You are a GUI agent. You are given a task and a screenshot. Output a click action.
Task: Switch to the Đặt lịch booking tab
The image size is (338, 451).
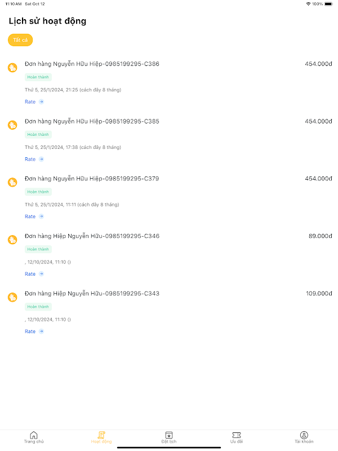(x=169, y=437)
